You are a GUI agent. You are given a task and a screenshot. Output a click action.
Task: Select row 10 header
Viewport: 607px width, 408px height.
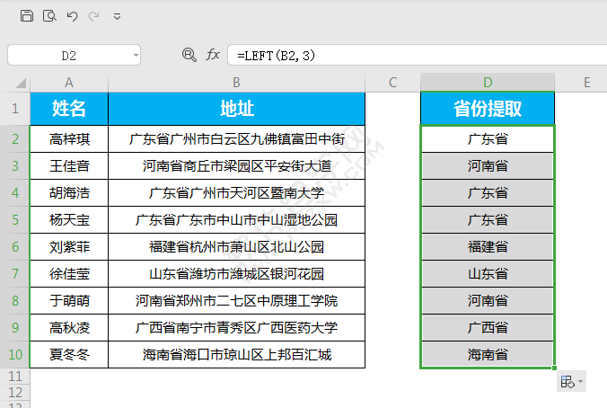[x=15, y=355]
